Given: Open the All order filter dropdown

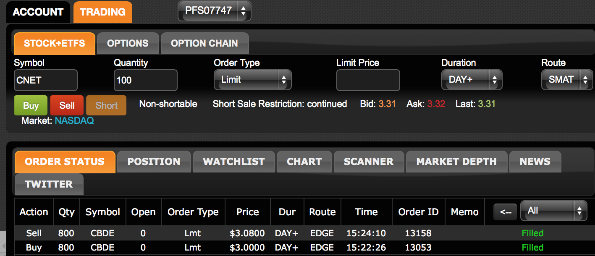Looking at the screenshot, I should [553, 211].
